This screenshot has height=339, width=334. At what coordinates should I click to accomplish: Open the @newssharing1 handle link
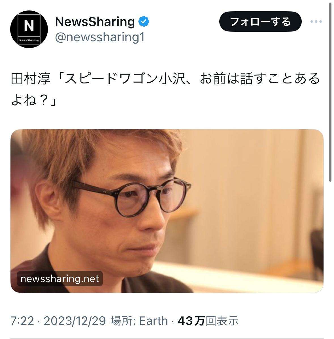pos(100,37)
